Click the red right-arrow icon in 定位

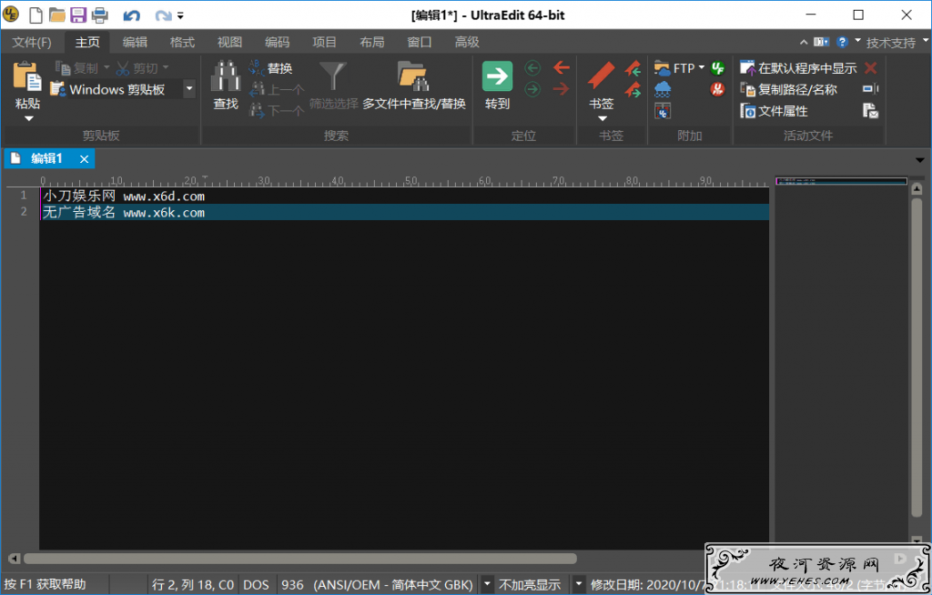click(561, 89)
